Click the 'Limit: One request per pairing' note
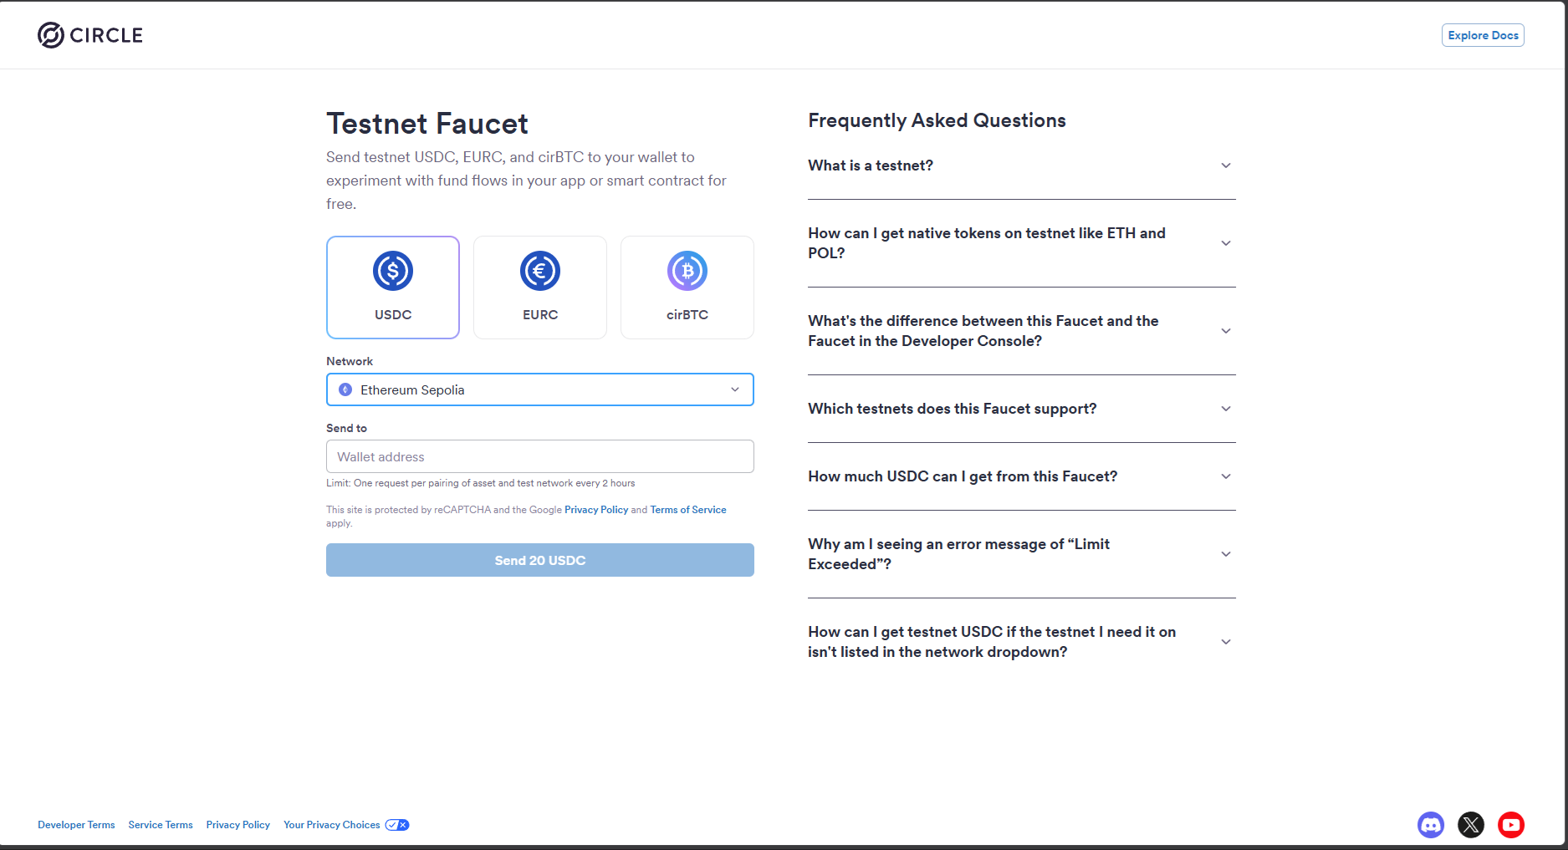 point(481,483)
